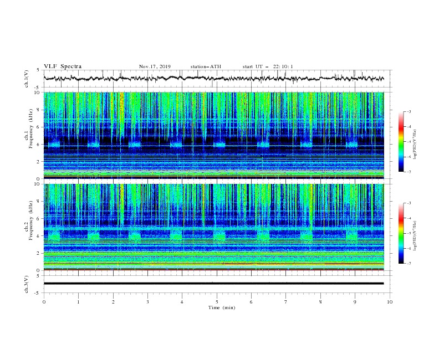Viewport: 439px width, 339px height.
Task: Click the "-3" tick on ch.2 color bar
Action: click(x=409, y=203)
